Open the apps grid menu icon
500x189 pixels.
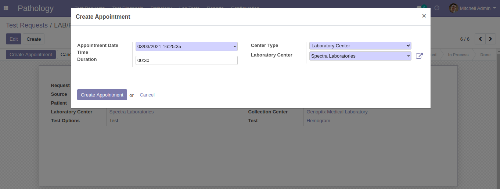pos(6,8)
